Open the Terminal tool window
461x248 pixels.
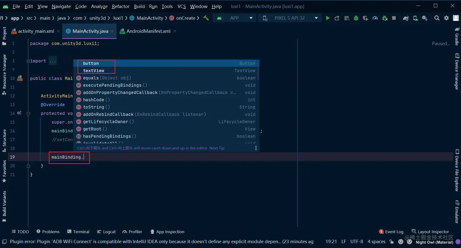coord(78,232)
